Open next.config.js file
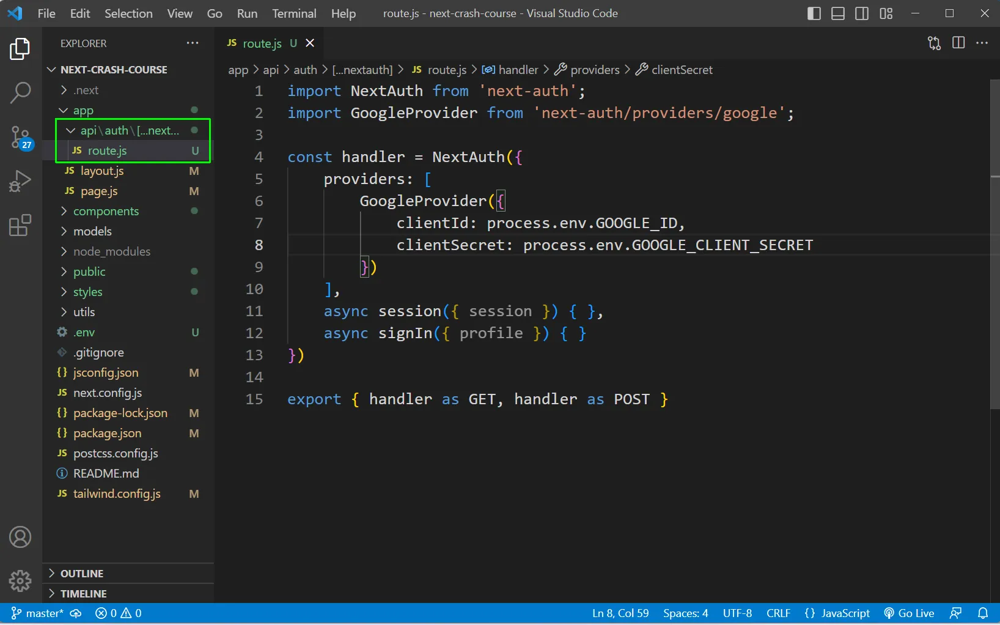1000x625 pixels. (x=128, y=393)
